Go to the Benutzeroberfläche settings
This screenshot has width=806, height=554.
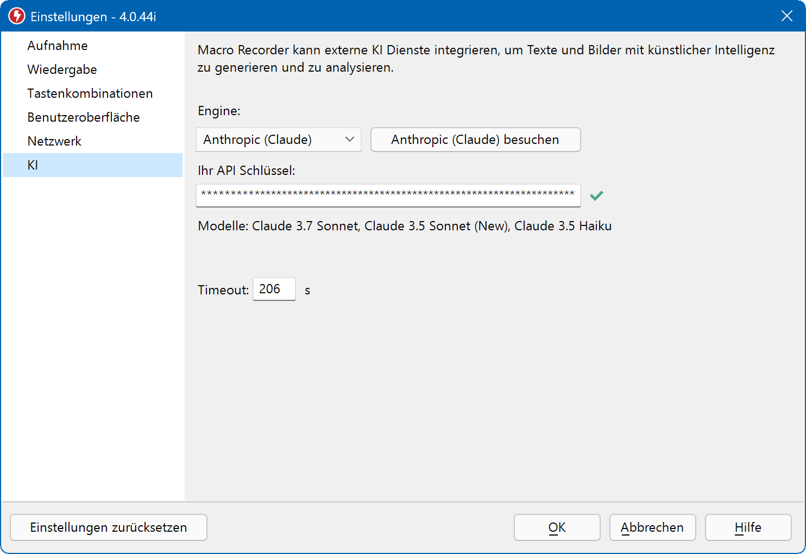(x=84, y=117)
